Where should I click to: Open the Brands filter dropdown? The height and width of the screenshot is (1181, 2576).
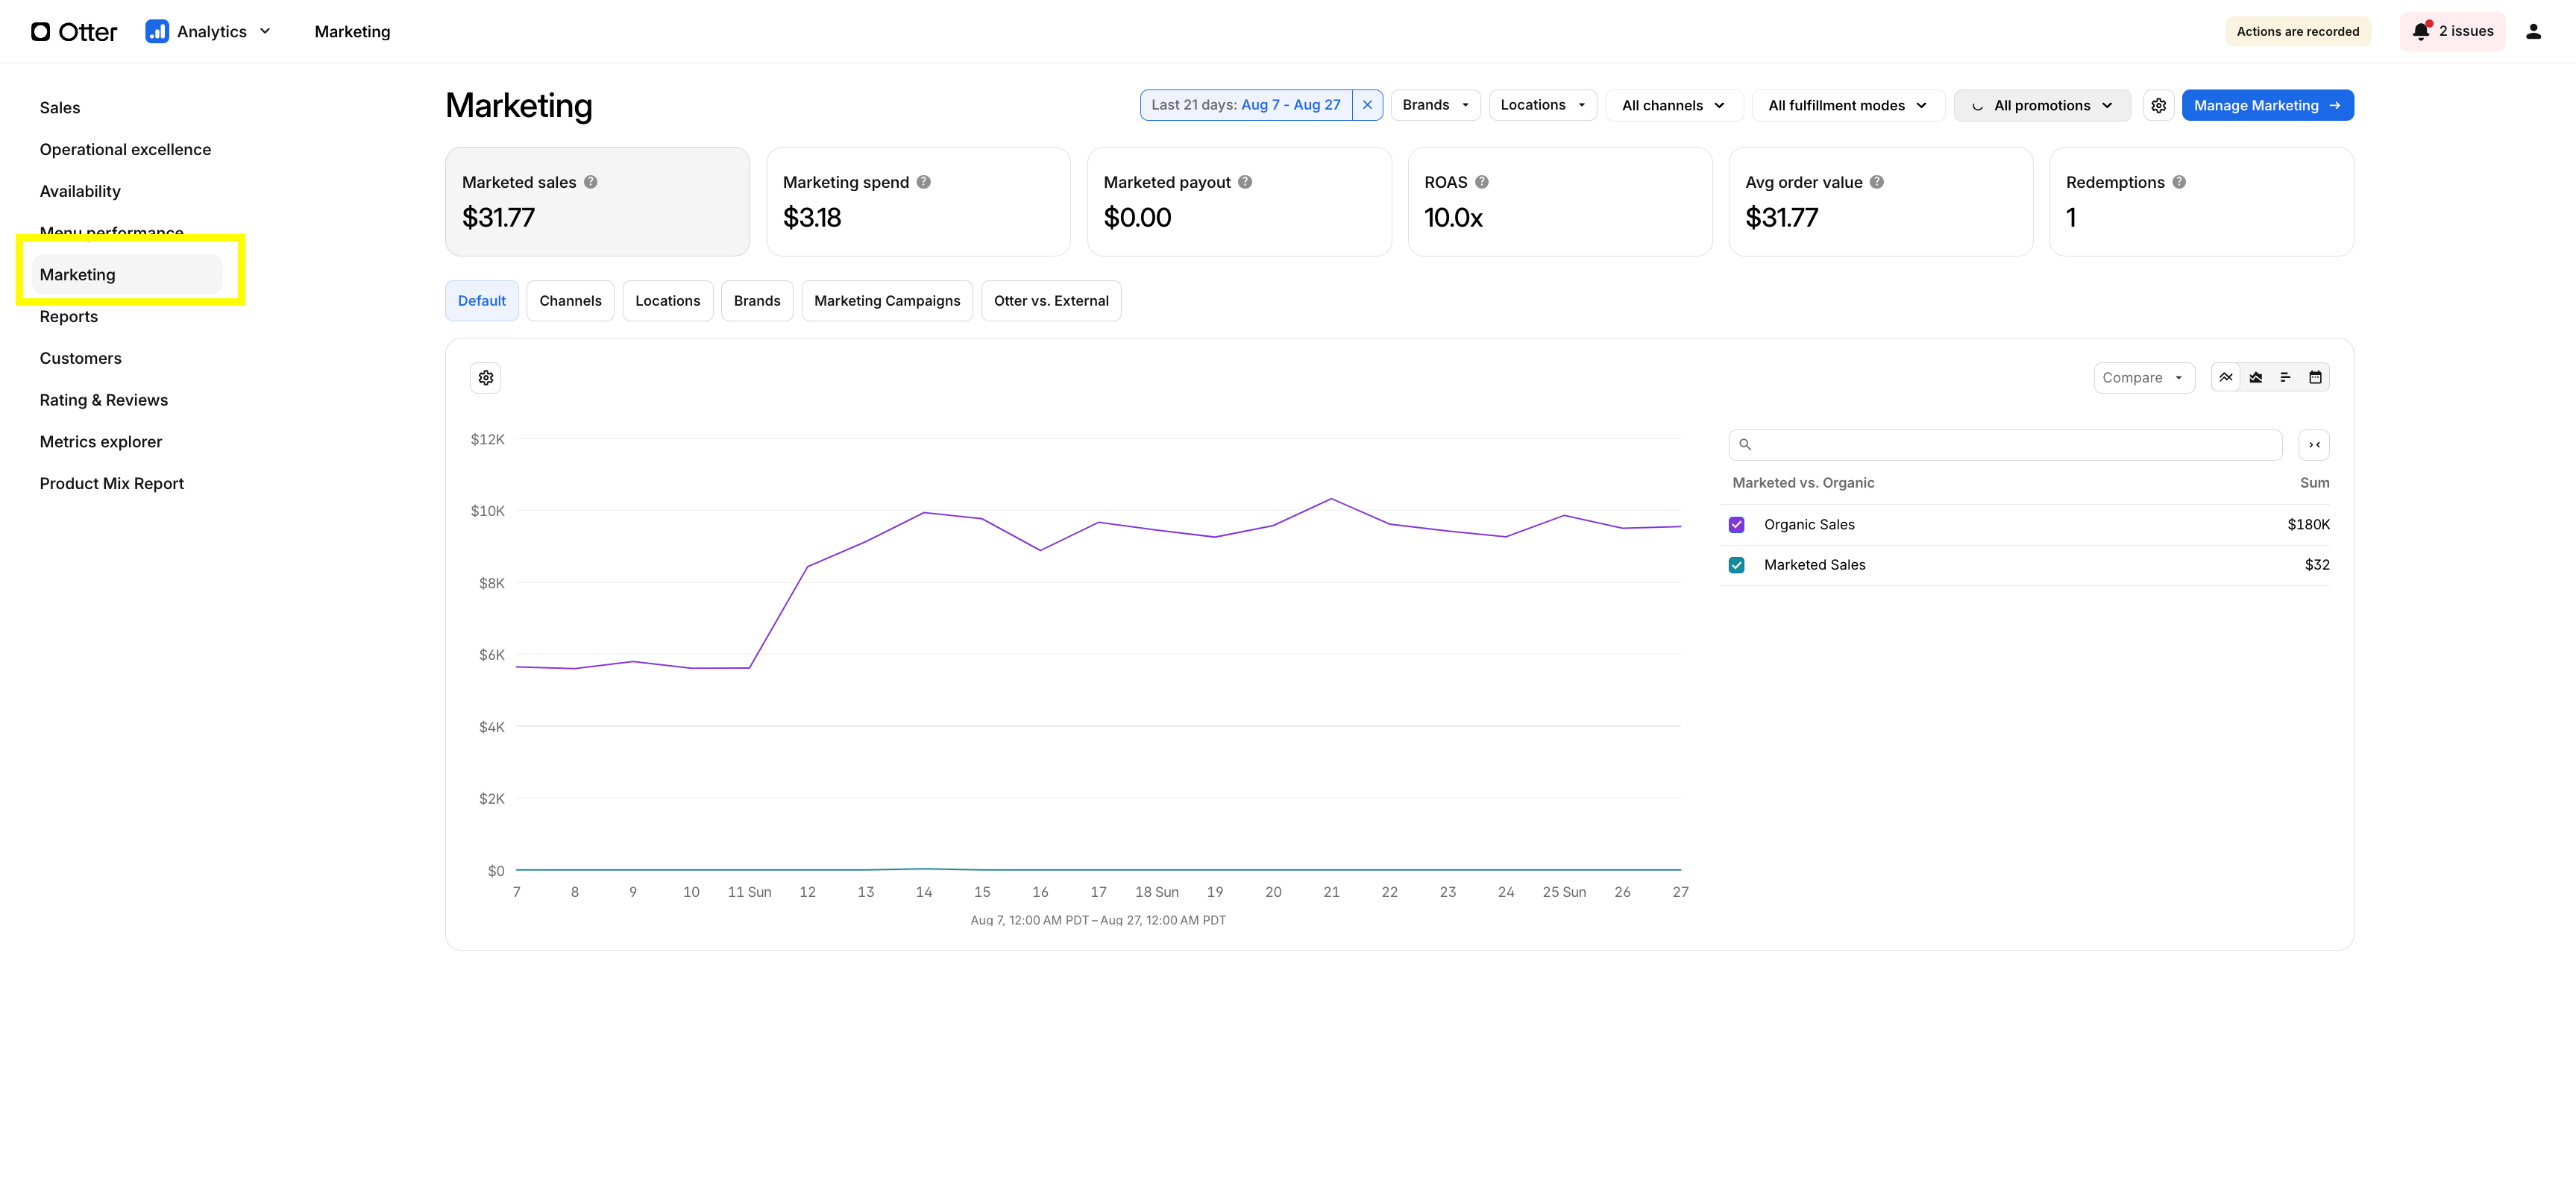click(1436, 105)
